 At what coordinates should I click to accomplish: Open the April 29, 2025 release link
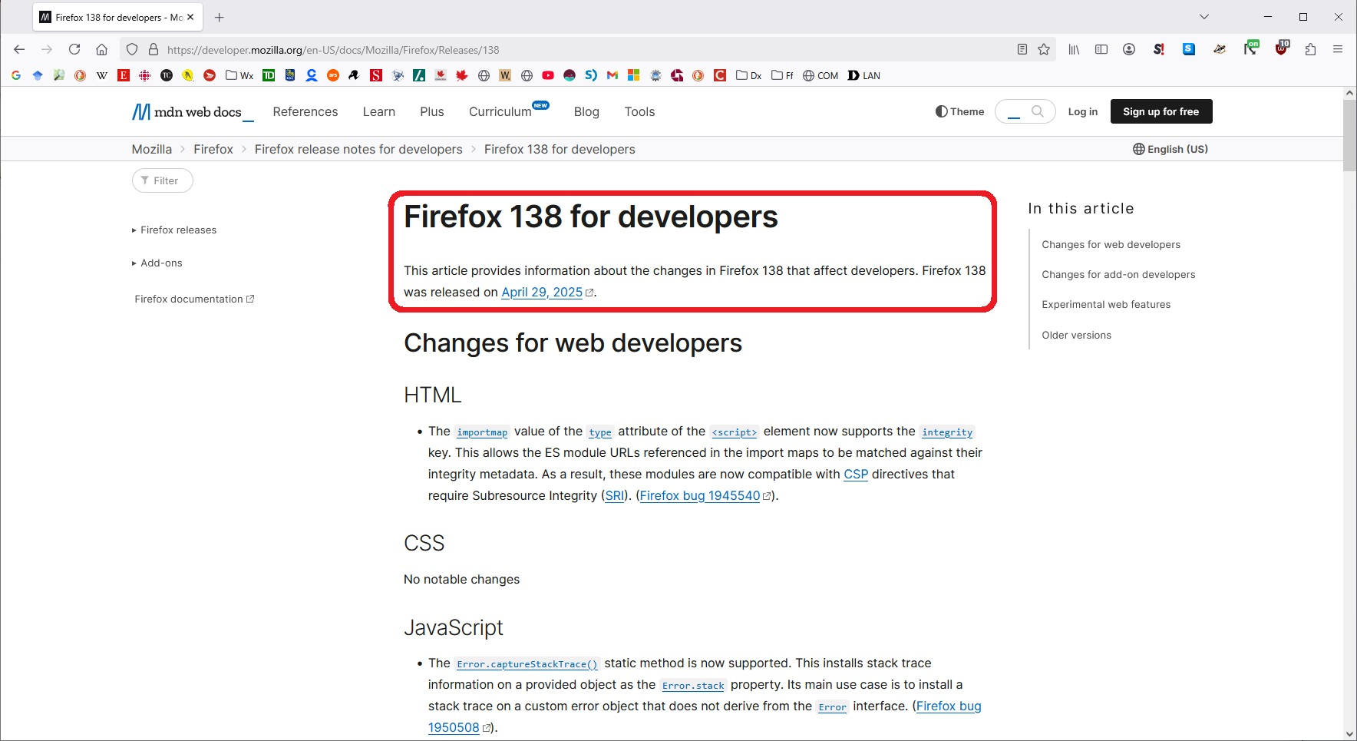542,292
